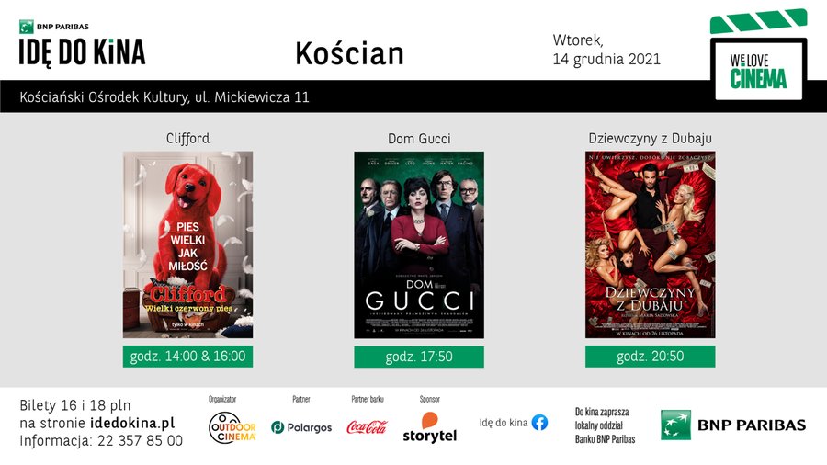Click the Wtorek, 14 grudnia 2021 date
Viewport: 827px width, 465px height.
(x=606, y=50)
